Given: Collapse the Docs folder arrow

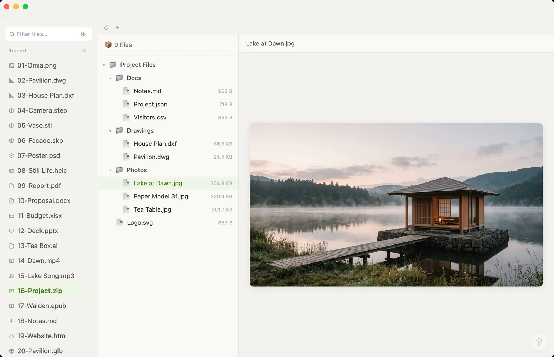Looking at the screenshot, I should [x=110, y=78].
